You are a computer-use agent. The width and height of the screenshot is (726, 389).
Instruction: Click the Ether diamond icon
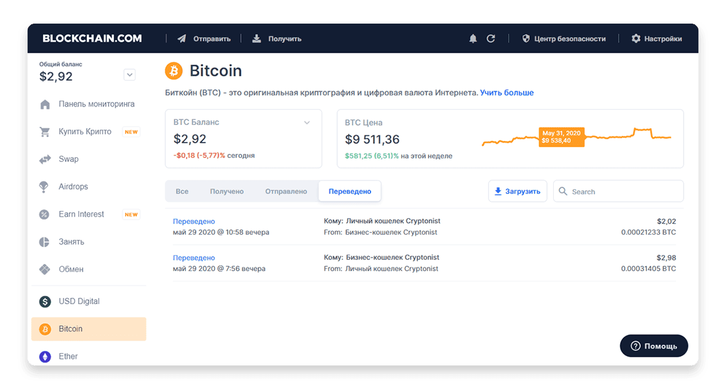[x=45, y=357]
